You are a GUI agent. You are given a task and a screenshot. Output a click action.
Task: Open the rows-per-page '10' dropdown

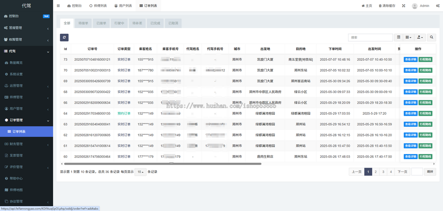pos(140,172)
